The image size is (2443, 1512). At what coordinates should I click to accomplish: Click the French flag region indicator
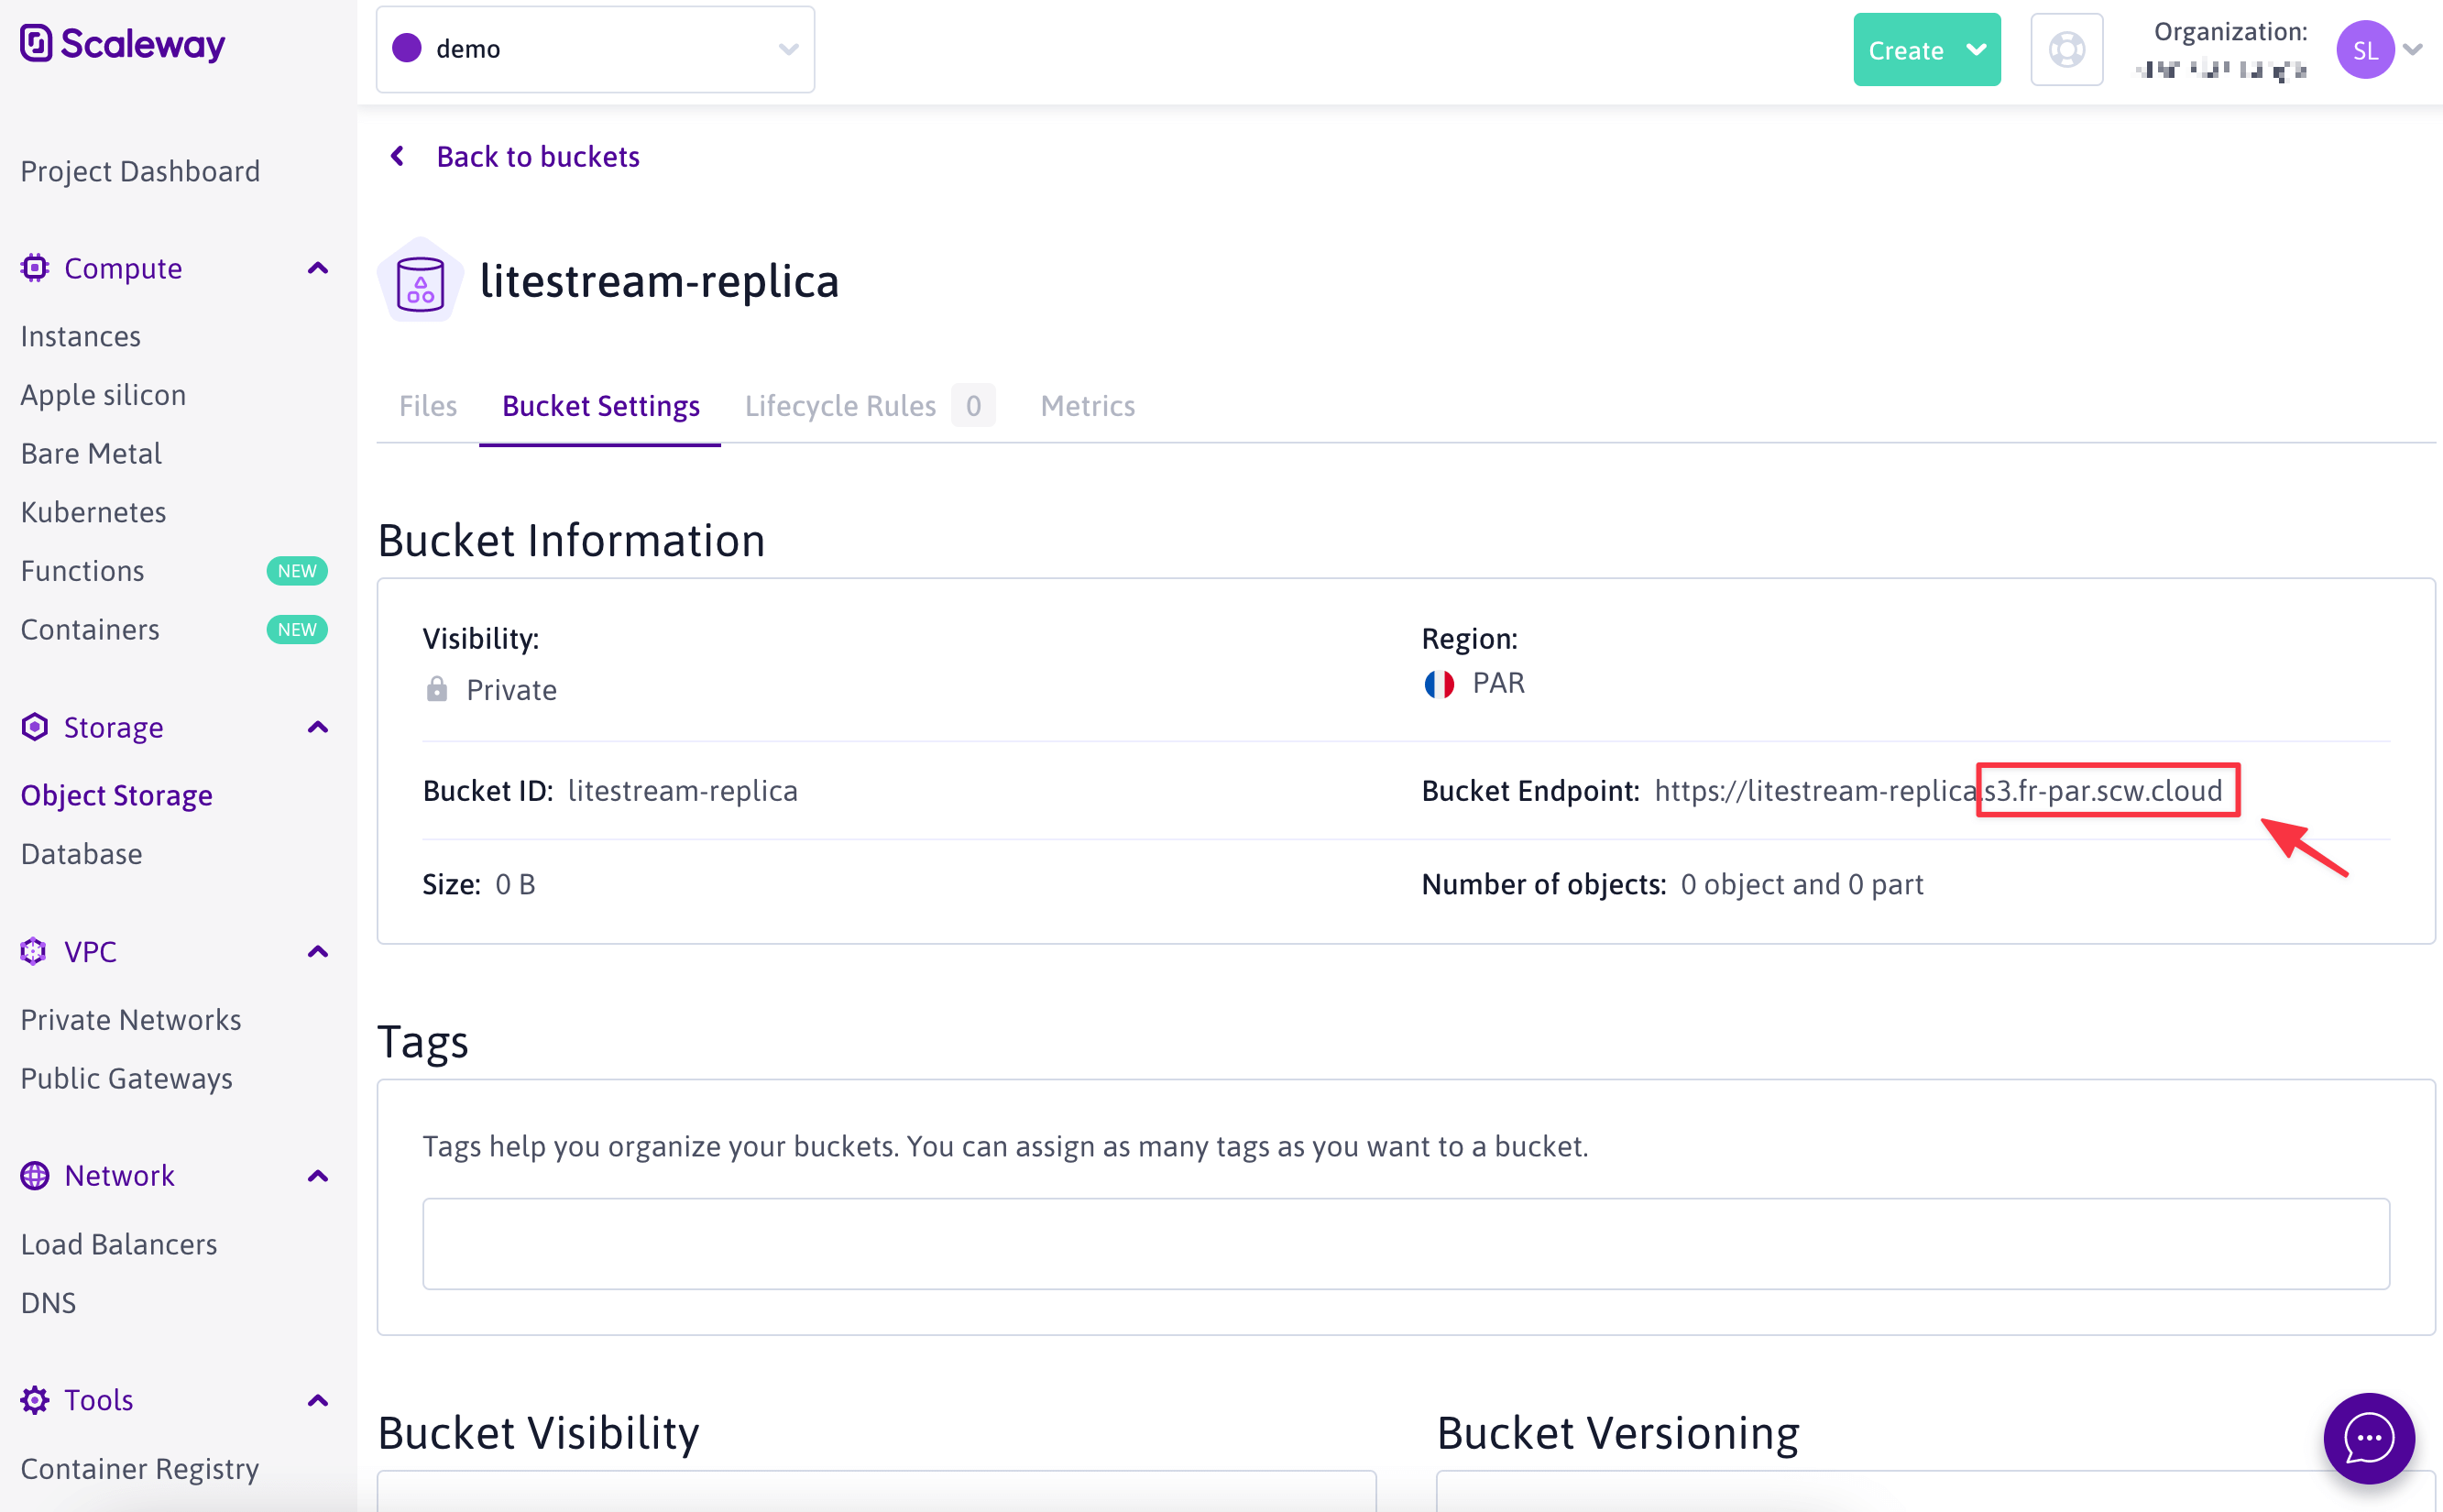(1440, 683)
